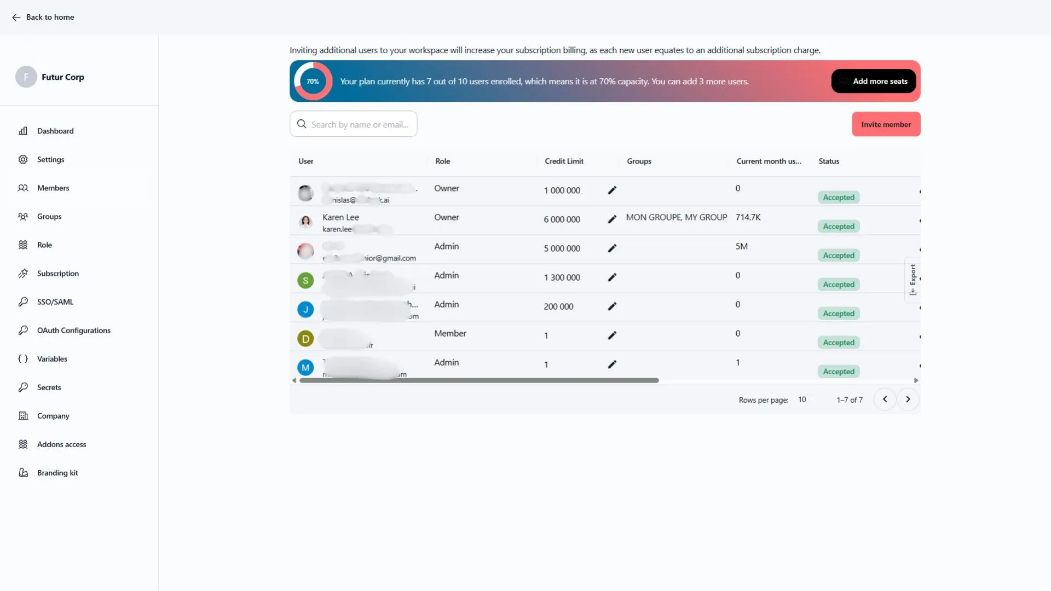The image size is (1051, 591).
Task: Click the search magnifier icon
Action: pyautogui.click(x=302, y=124)
